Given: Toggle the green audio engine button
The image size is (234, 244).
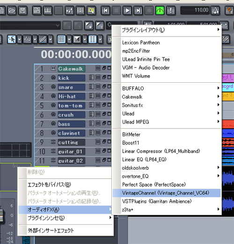Looking at the screenshot, I should [x=160, y=10].
